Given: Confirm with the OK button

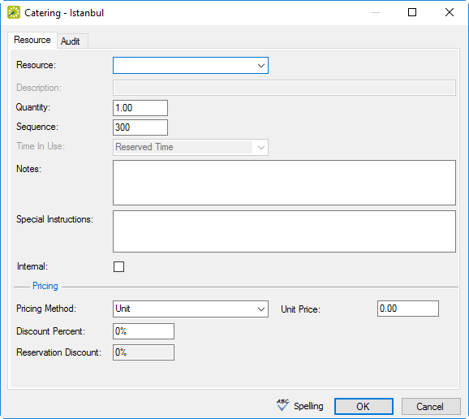Looking at the screenshot, I should coord(364,407).
